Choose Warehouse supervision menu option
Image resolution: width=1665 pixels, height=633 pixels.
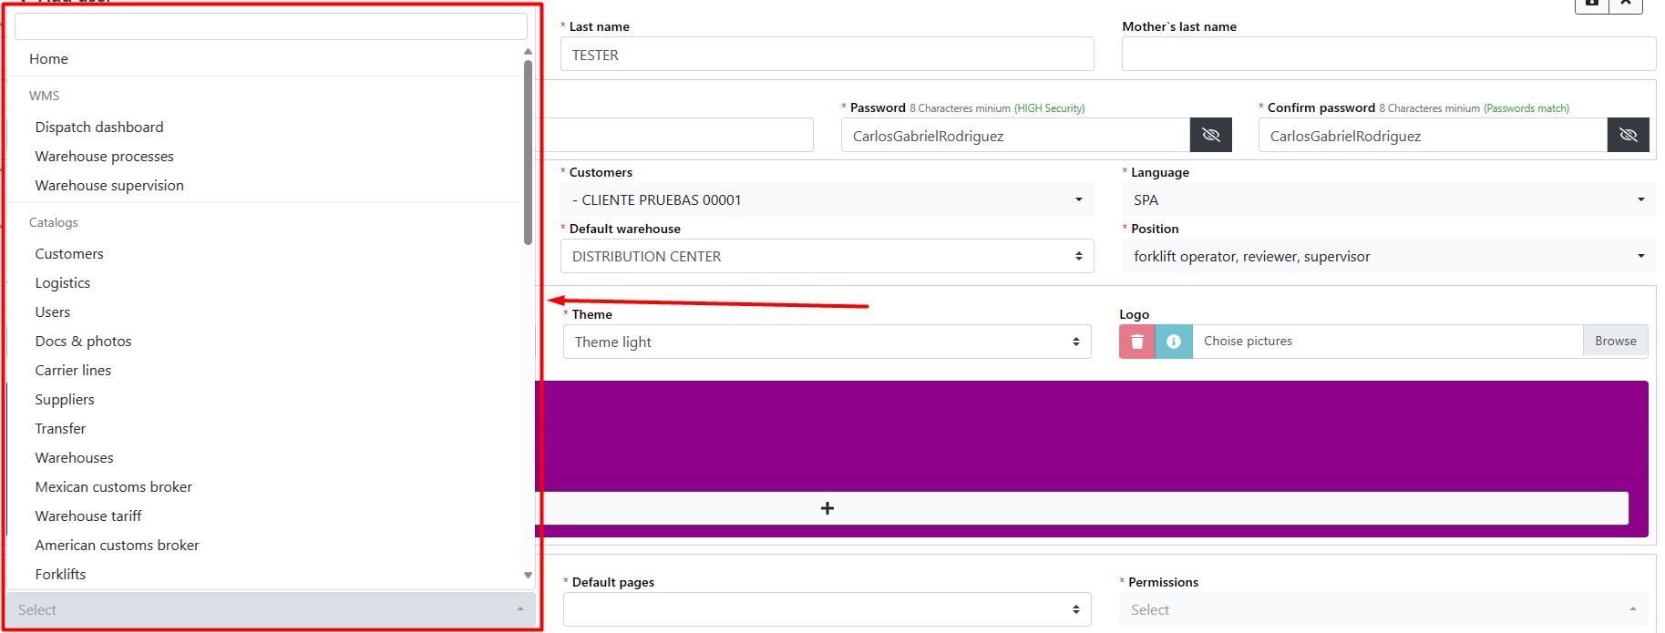click(x=109, y=186)
